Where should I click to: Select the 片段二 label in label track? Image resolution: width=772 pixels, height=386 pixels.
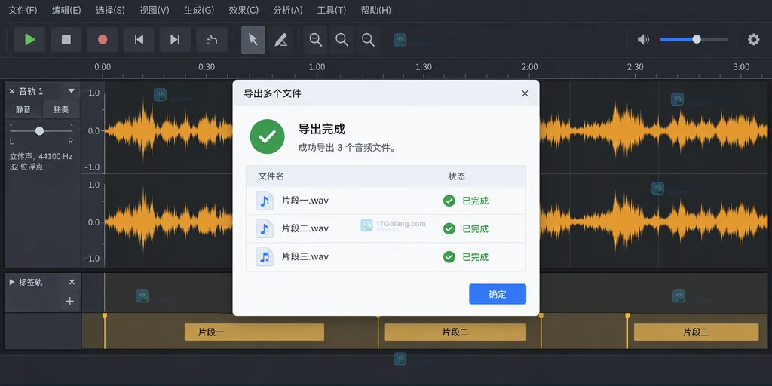coord(455,332)
